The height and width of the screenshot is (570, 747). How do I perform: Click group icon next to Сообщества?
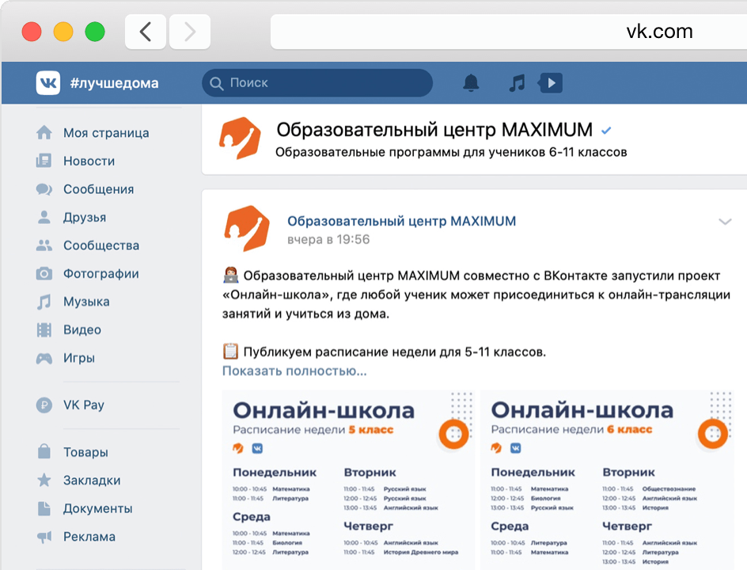(44, 245)
